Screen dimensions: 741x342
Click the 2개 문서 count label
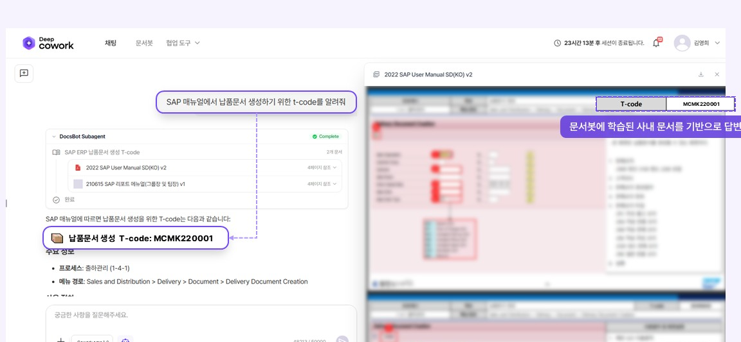334,152
